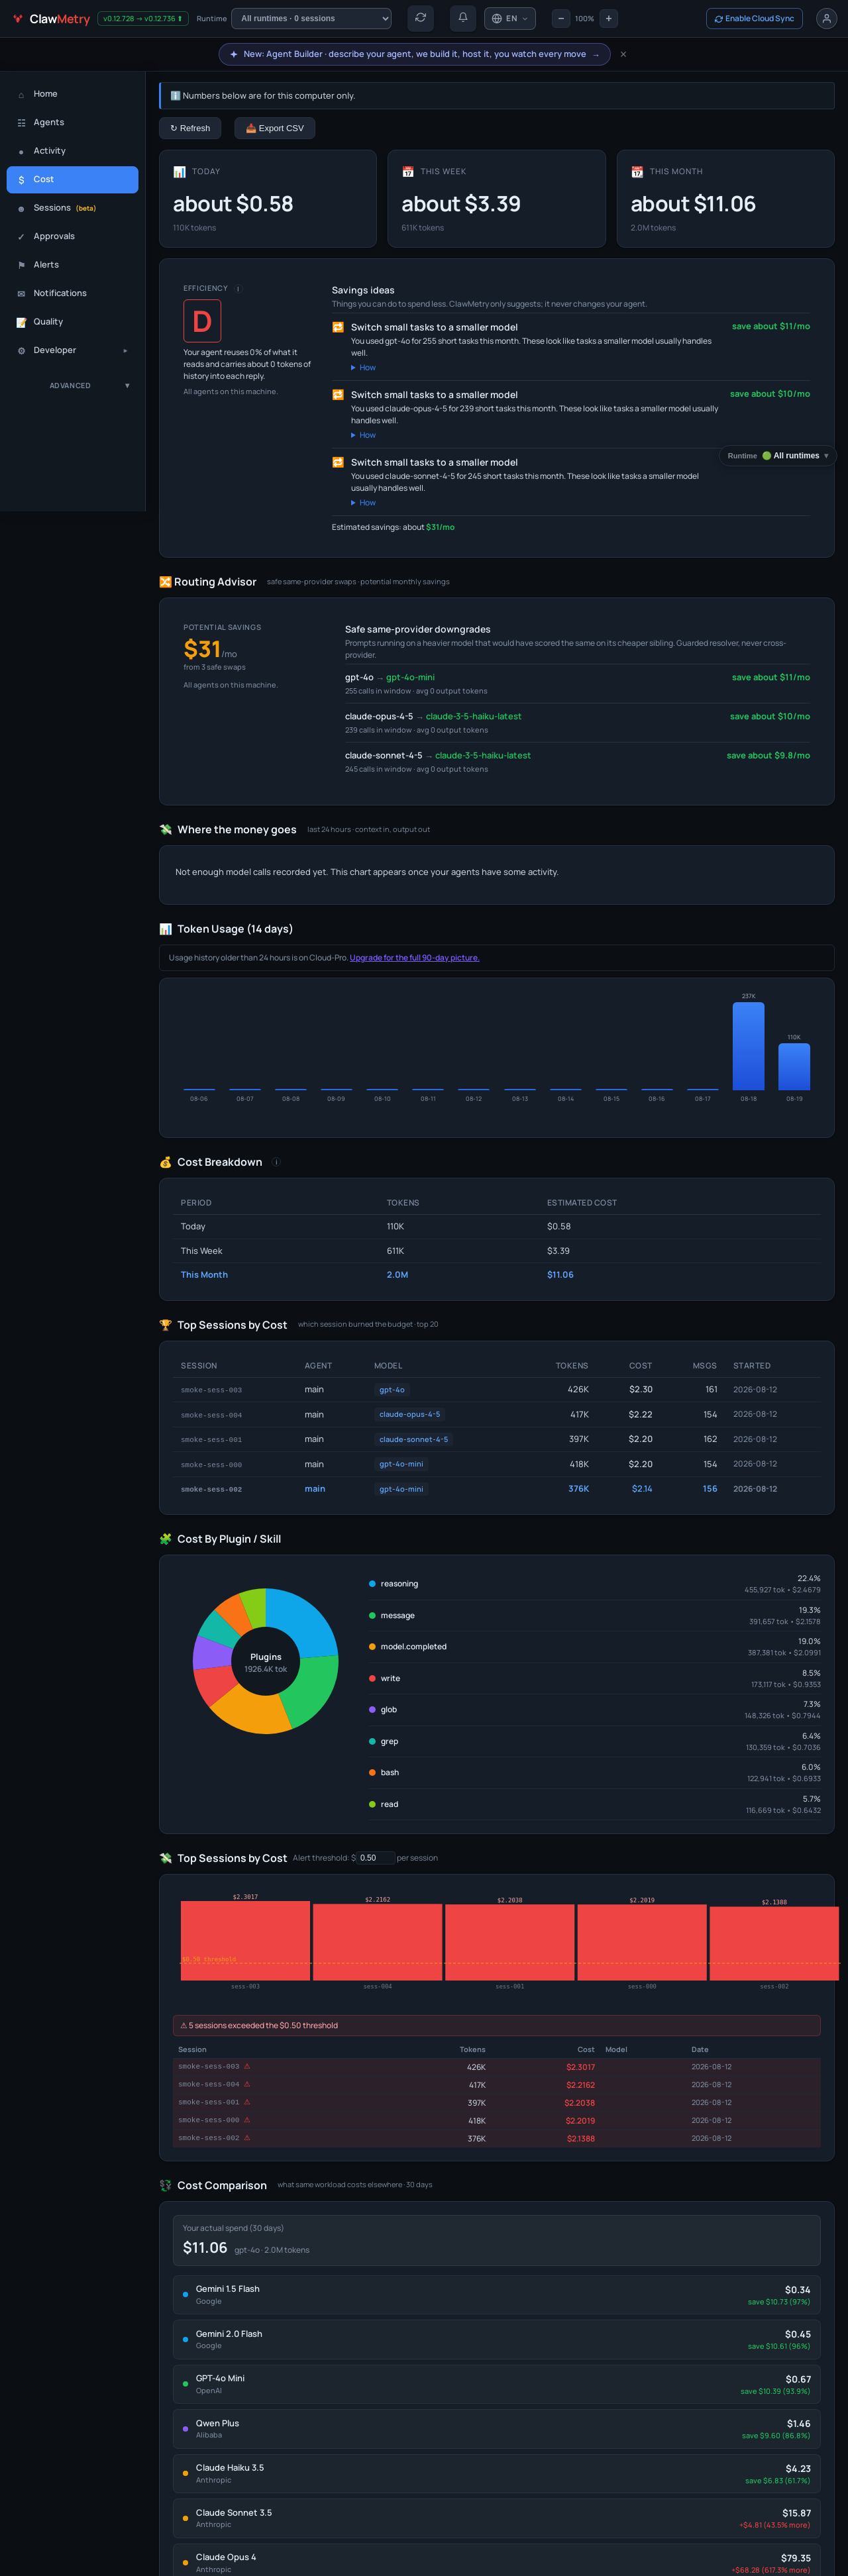Increase zoom with the plus button
The height and width of the screenshot is (2576, 848).
coord(608,19)
